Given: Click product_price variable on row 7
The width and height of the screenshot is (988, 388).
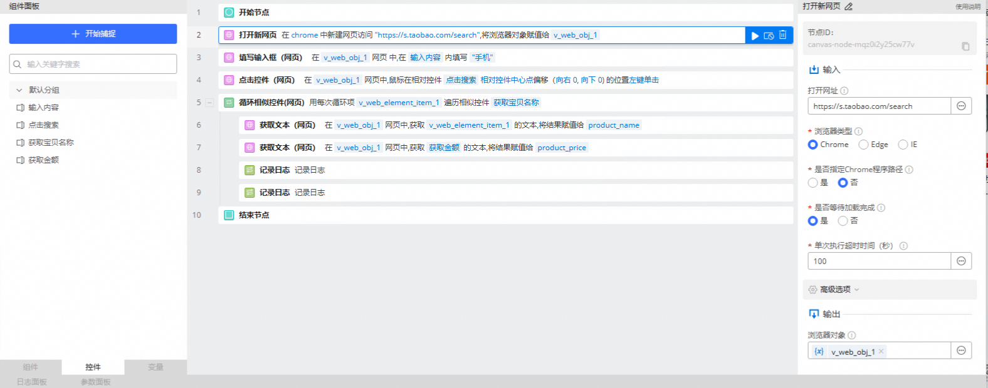Looking at the screenshot, I should point(562,148).
